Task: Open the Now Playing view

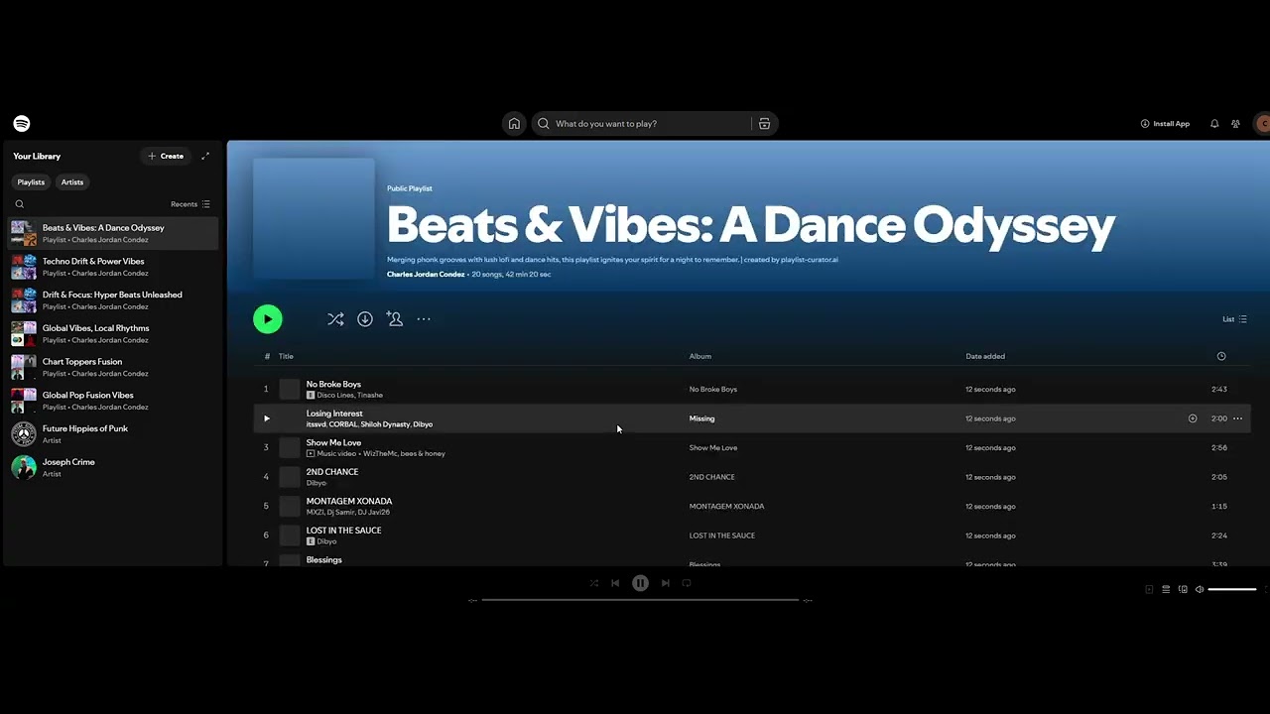Action: click(1149, 589)
